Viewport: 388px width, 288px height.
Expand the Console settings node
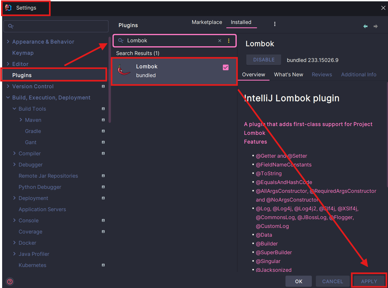(14, 220)
